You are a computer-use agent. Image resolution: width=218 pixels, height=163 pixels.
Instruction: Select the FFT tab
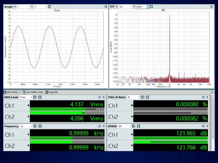[113, 7]
